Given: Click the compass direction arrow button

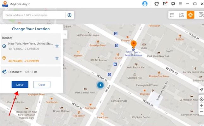Looking at the screenshot, I should click(201, 90).
